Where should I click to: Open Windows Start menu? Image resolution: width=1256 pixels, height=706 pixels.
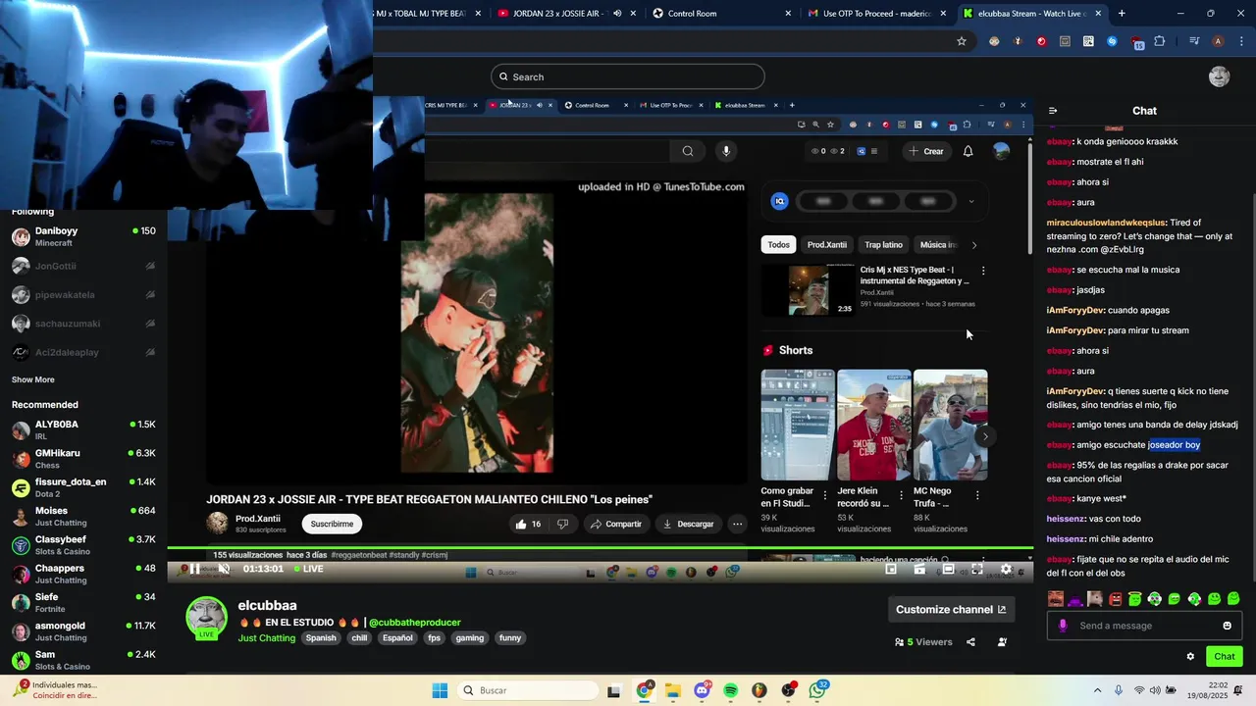(440, 690)
